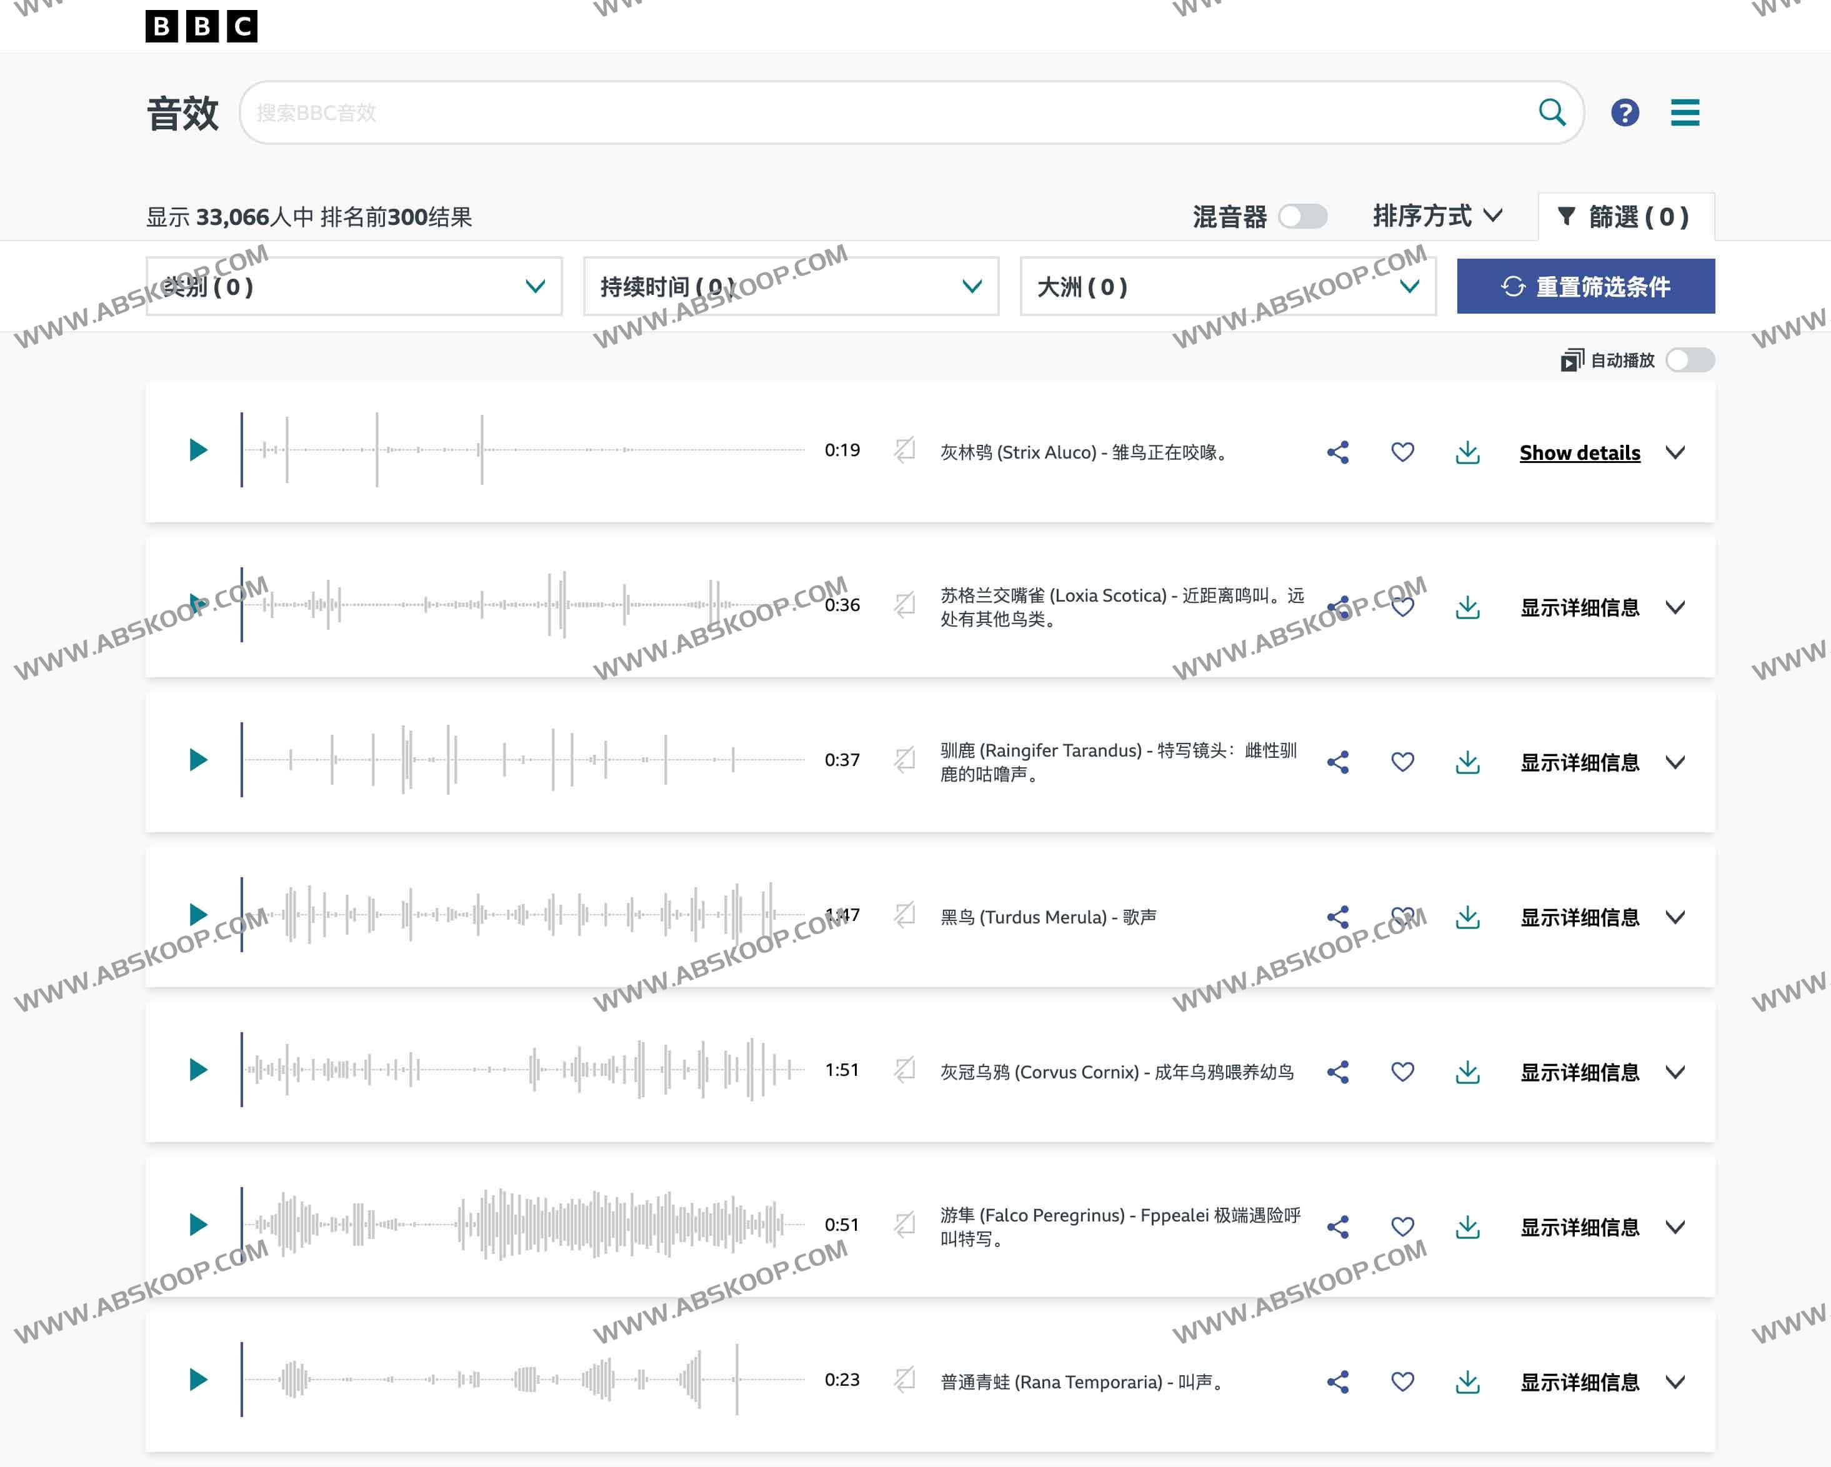Favorite the 苏格兰交嘴雀 recording
1831x1467 pixels.
pyautogui.click(x=1402, y=606)
